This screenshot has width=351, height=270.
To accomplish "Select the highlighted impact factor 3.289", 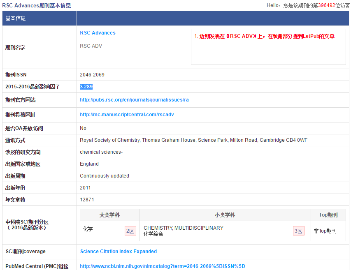I will coord(86,87).
